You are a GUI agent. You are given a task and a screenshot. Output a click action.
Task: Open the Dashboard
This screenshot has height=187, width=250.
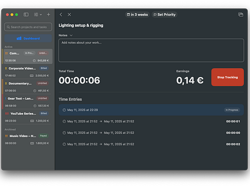coord(28,38)
